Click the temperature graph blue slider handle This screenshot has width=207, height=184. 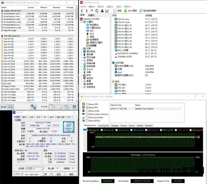(85, 130)
